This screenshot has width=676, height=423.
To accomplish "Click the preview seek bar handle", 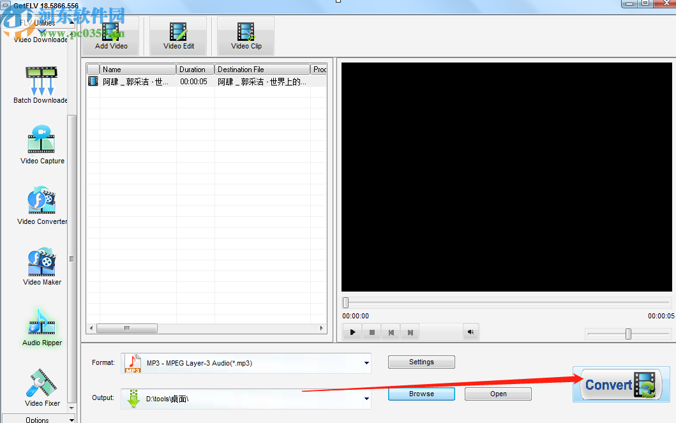I will click(345, 303).
